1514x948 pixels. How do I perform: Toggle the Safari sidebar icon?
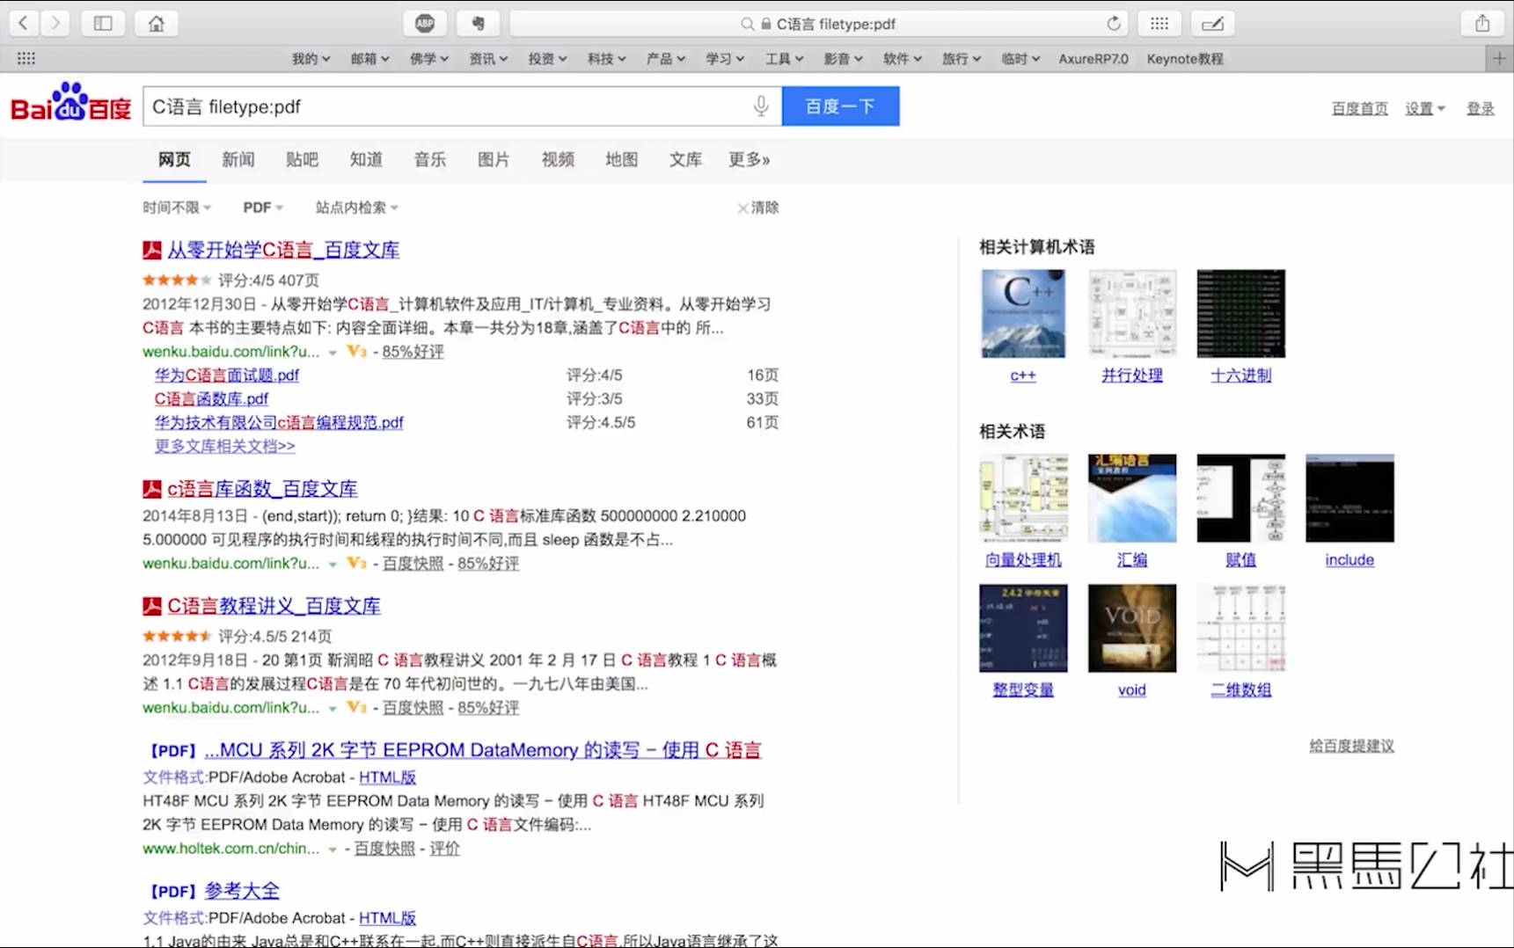(103, 24)
